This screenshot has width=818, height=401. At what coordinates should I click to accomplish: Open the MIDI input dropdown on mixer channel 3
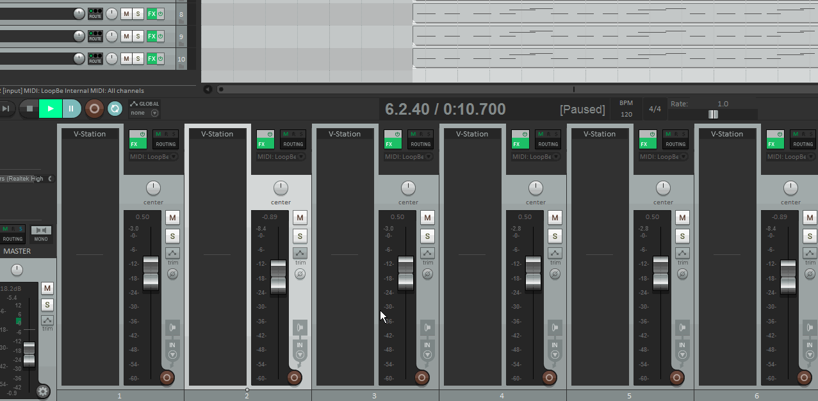tap(408, 156)
